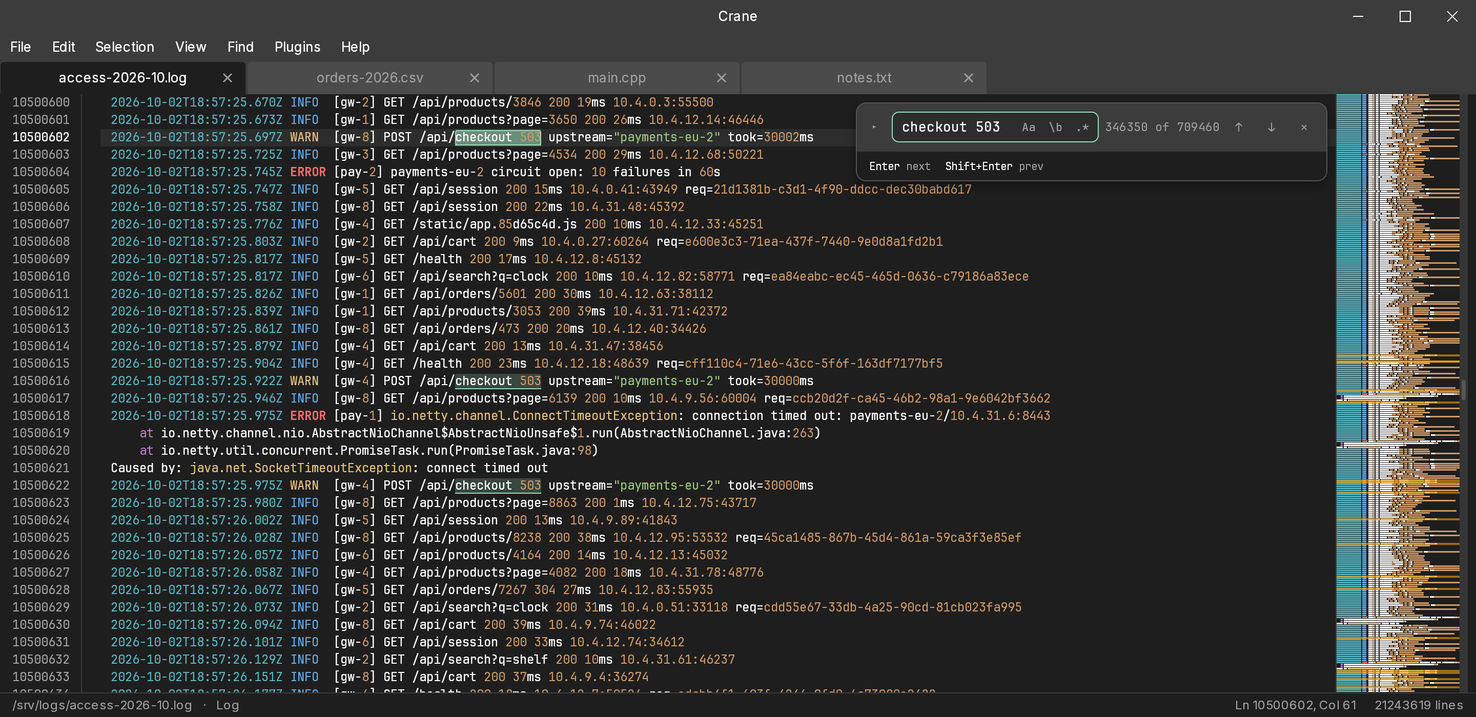Viewport: 1476px width, 717px height.
Task: Click '346350 of 709460' match counter
Action: point(1162,127)
